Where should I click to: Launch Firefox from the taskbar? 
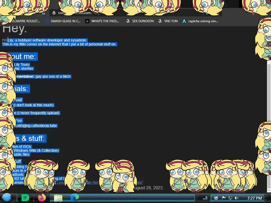pos(42,198)
